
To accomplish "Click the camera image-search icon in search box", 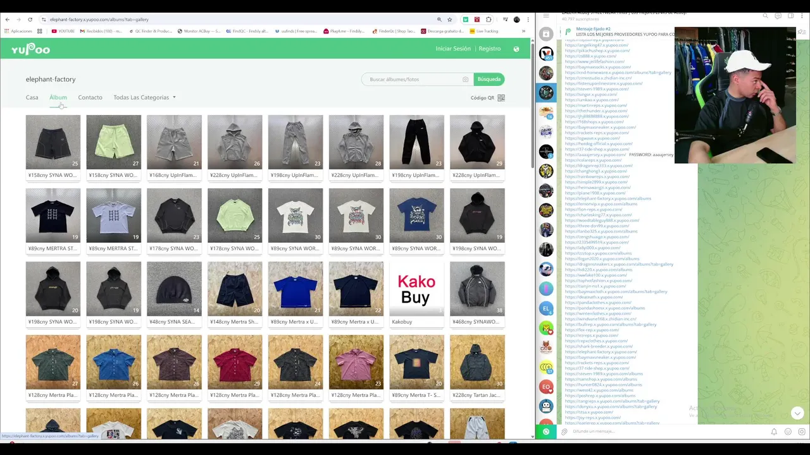I will coord(465,80).
